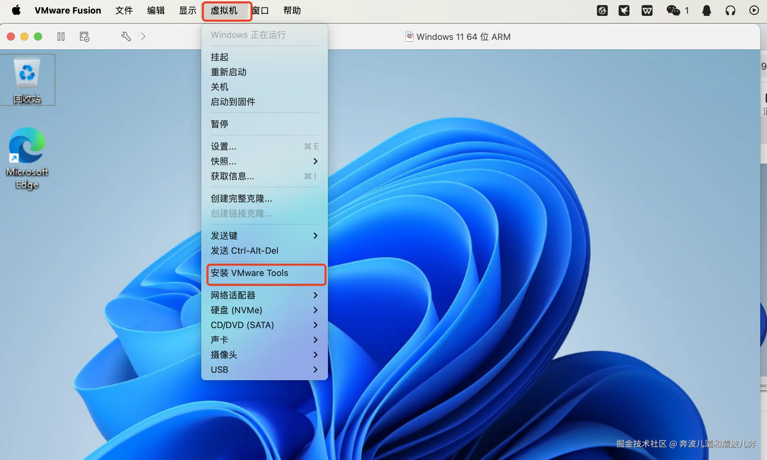Click the toolbar chevron expand arrow
The width and height of the screenshot is (767, 460).
coord(143,37)
